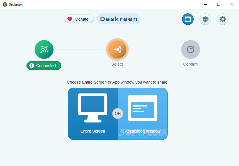Click the Deskreen logo
239x166 pixels.
tap(119, 19)
